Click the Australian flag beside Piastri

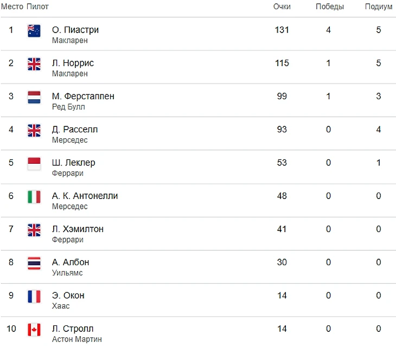coord(34,31)
